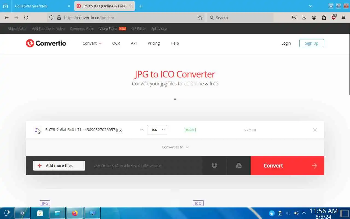Open Dropbox file picker icon
Image resolution: width=350 pixels, height=219 pixels.
[214, 166]
